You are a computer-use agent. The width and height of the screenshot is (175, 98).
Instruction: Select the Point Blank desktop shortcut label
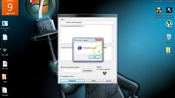(x=169, y=2)
